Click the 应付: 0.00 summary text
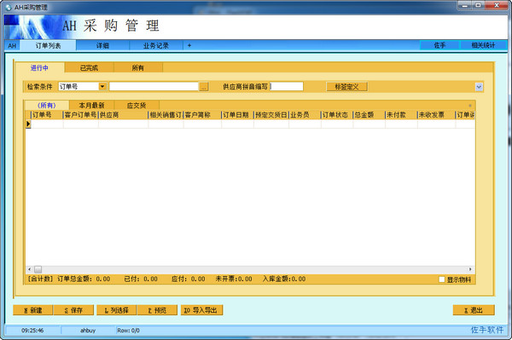Image resolution: width=512 pixels, height=340 pixels. pos(189,279)
